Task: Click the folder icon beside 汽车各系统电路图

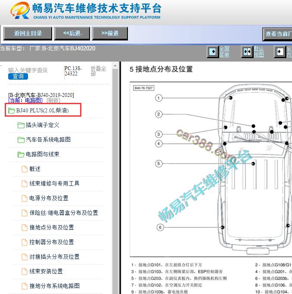Action: [x=21, y=140]
